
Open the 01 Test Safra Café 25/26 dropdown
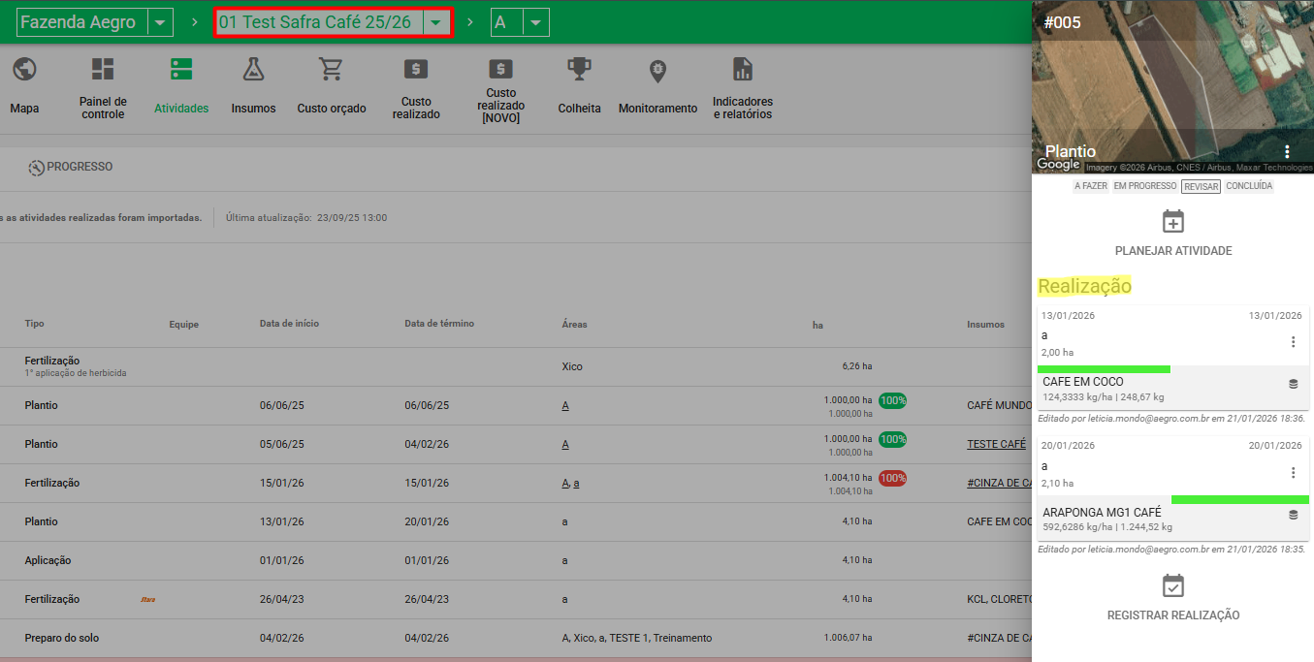click(437, 23)
